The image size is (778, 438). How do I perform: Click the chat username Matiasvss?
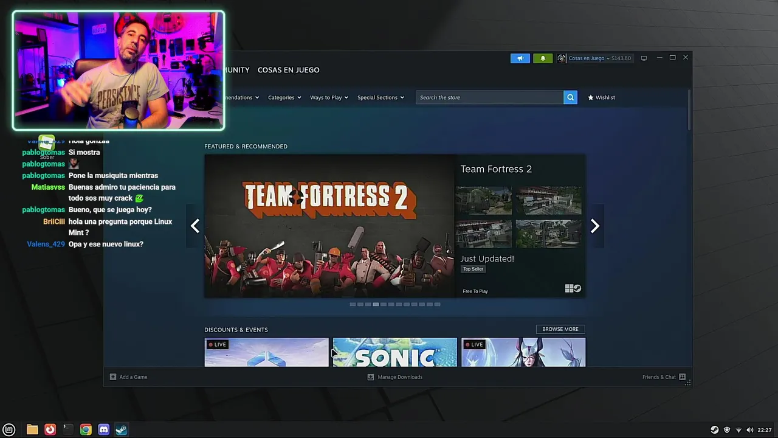[x=48, y=187]
